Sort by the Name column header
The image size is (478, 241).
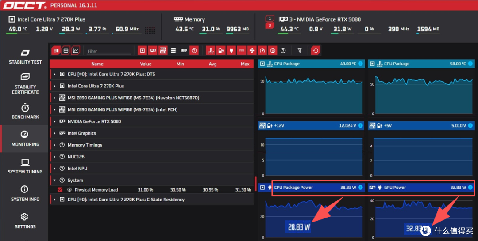(97, 64)
